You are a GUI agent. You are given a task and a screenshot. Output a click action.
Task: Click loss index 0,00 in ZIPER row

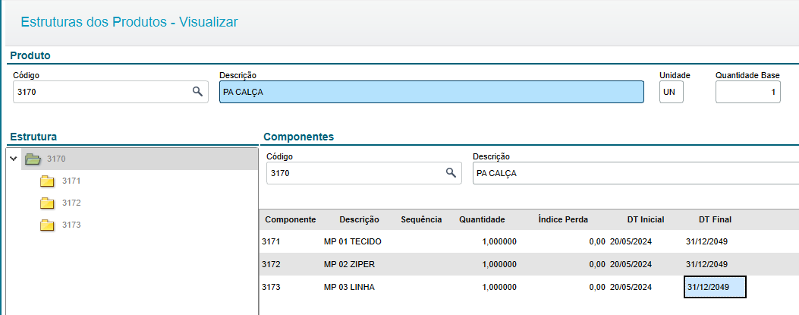click(x=597, y=265)
